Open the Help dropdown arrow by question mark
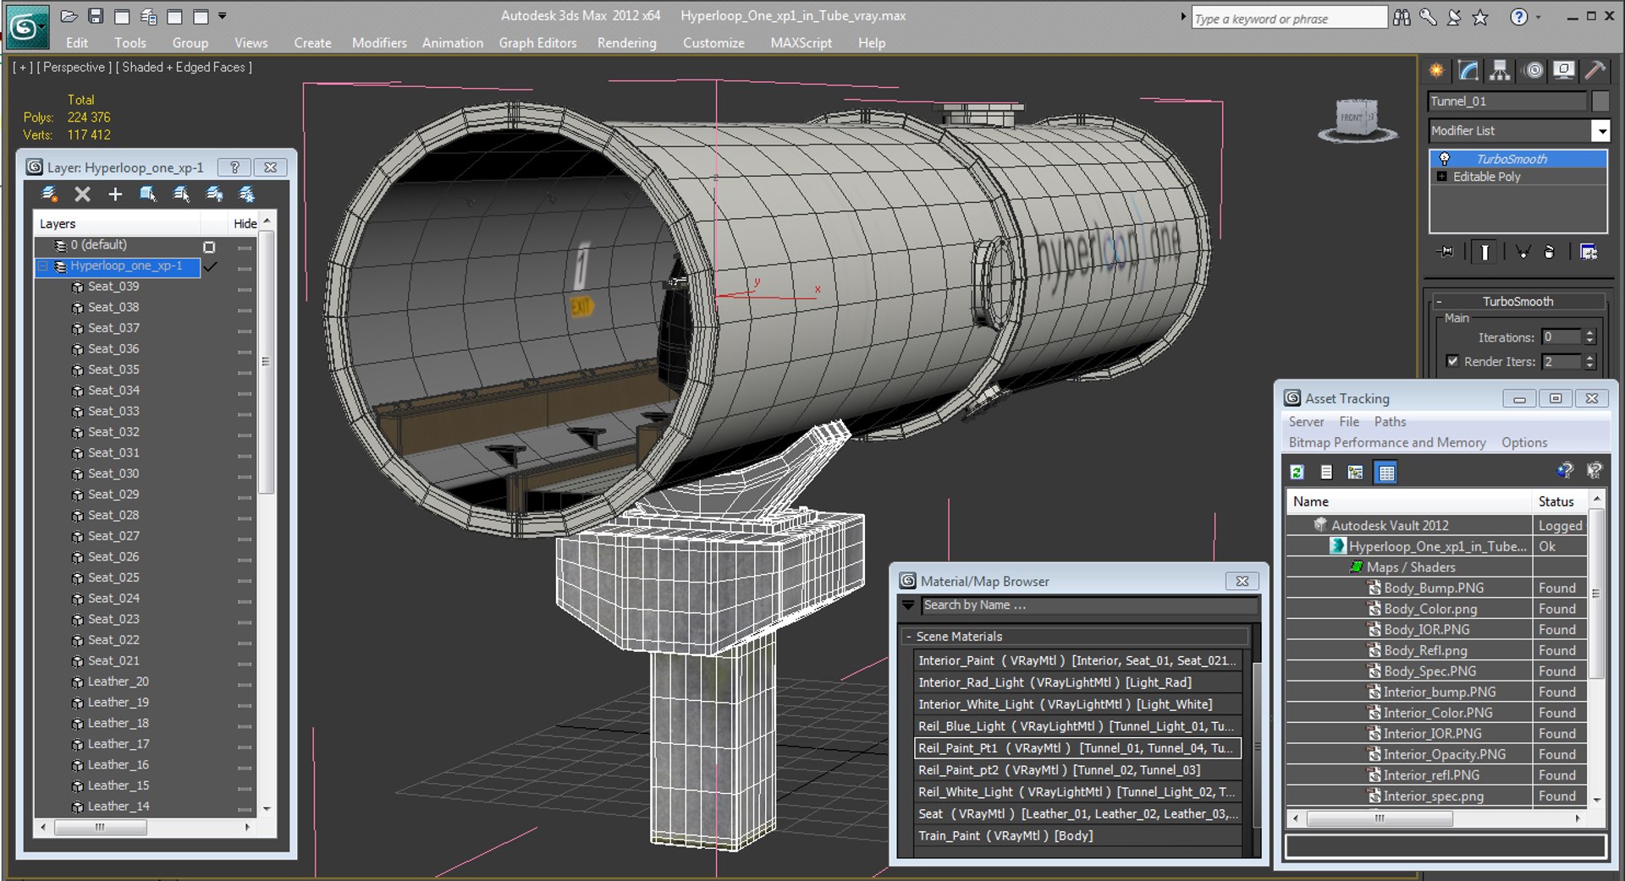 [1539, 17]
